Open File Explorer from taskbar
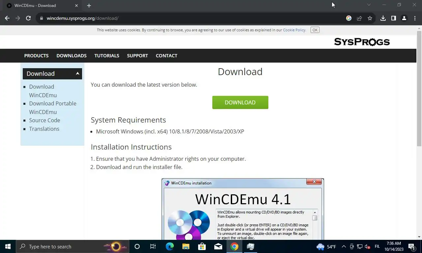The image size is (422, 253). [x=186, y=246]
